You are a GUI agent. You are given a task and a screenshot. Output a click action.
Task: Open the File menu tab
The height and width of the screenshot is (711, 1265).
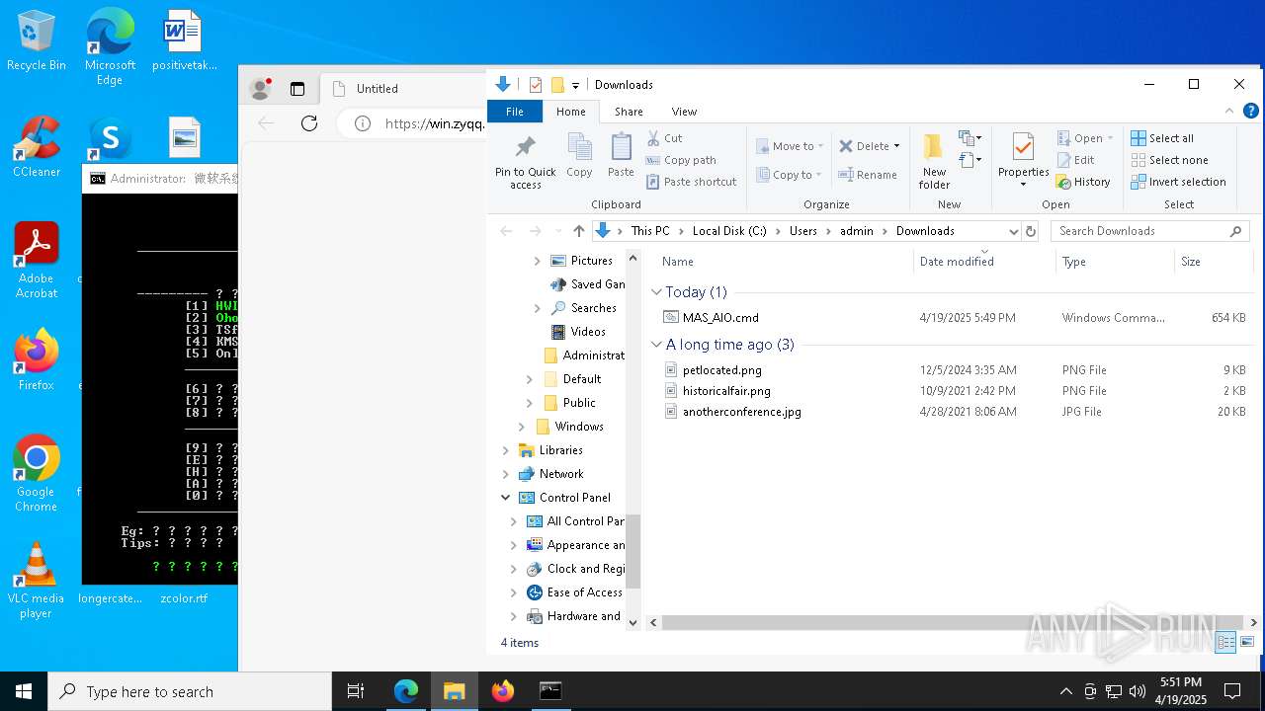point(515,112)
